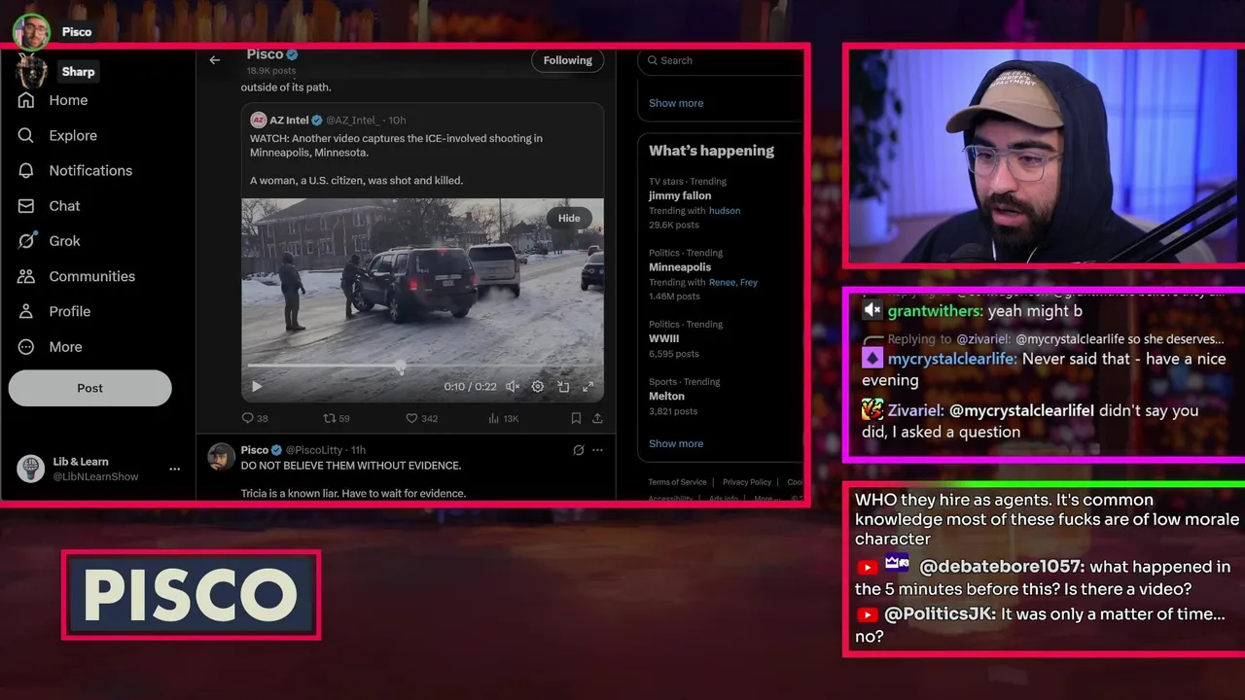Bookmark the AZ Intel post

pos(576,418)
